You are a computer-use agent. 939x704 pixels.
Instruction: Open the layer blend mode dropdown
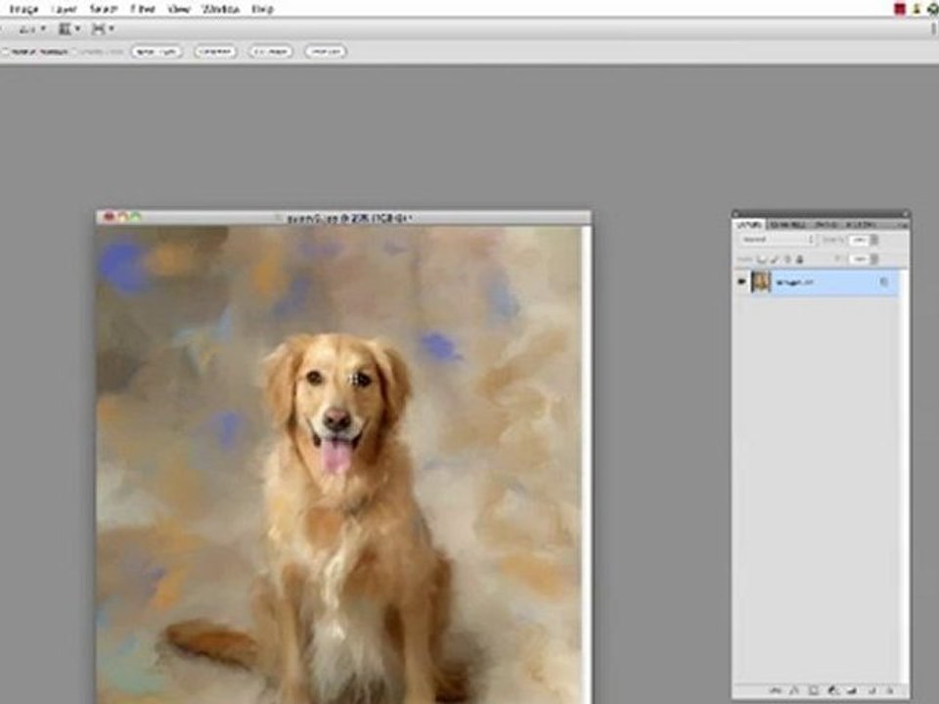(x=778, y=240)
